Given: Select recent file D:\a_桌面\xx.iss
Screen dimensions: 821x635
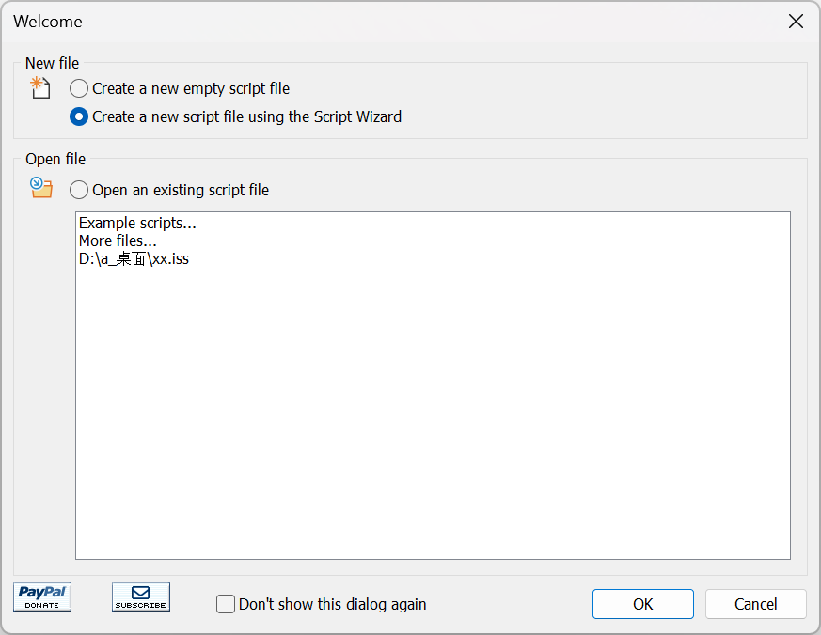Looking at the screenshot, I should click(x=134, y=258).
